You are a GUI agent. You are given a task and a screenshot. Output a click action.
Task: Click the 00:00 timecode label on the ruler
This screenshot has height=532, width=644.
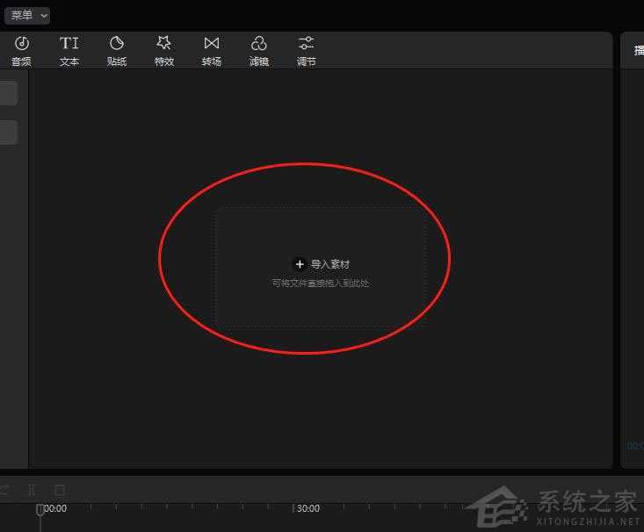pyautogui.click(x=55, y=508)
